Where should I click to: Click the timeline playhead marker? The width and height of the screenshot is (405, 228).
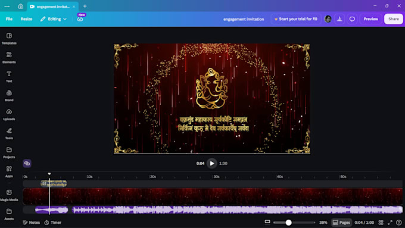49,174
